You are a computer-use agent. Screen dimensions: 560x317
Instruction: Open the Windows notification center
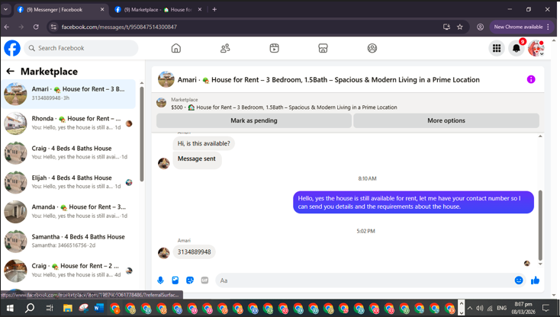point(546,308)
